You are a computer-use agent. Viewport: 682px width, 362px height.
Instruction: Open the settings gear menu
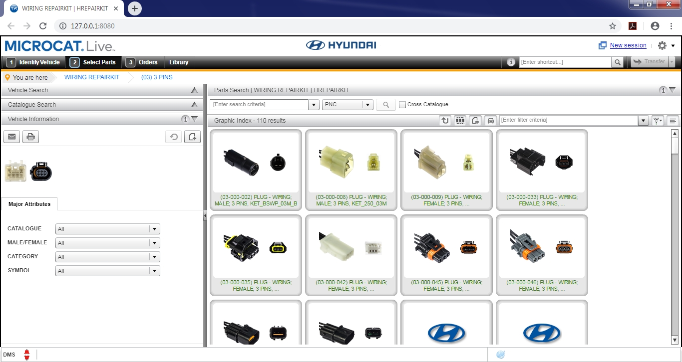pyautogui.click(x=663, y=45)
